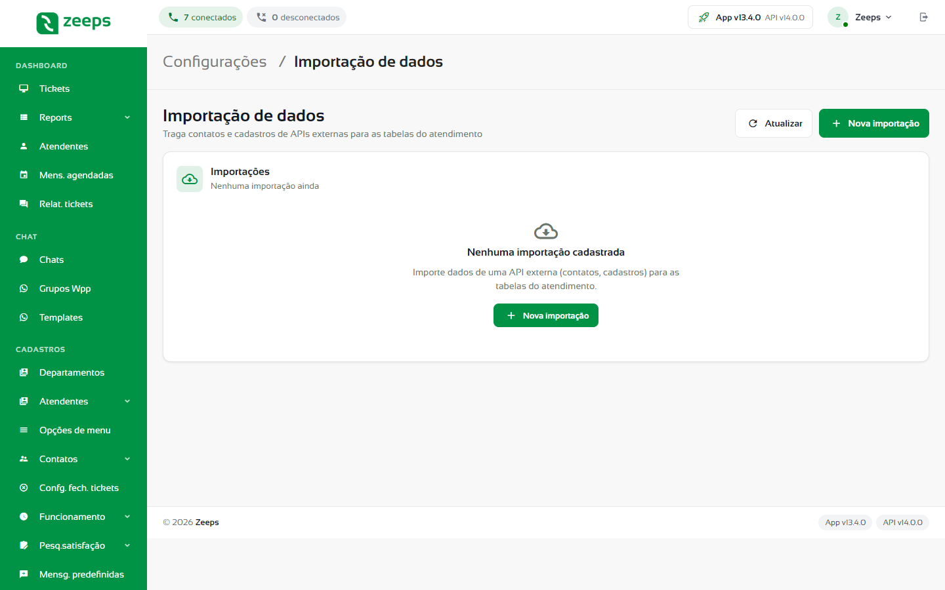945x590 pixels.
Task: Click the Chats bubble icon
Action: [24, 260]
